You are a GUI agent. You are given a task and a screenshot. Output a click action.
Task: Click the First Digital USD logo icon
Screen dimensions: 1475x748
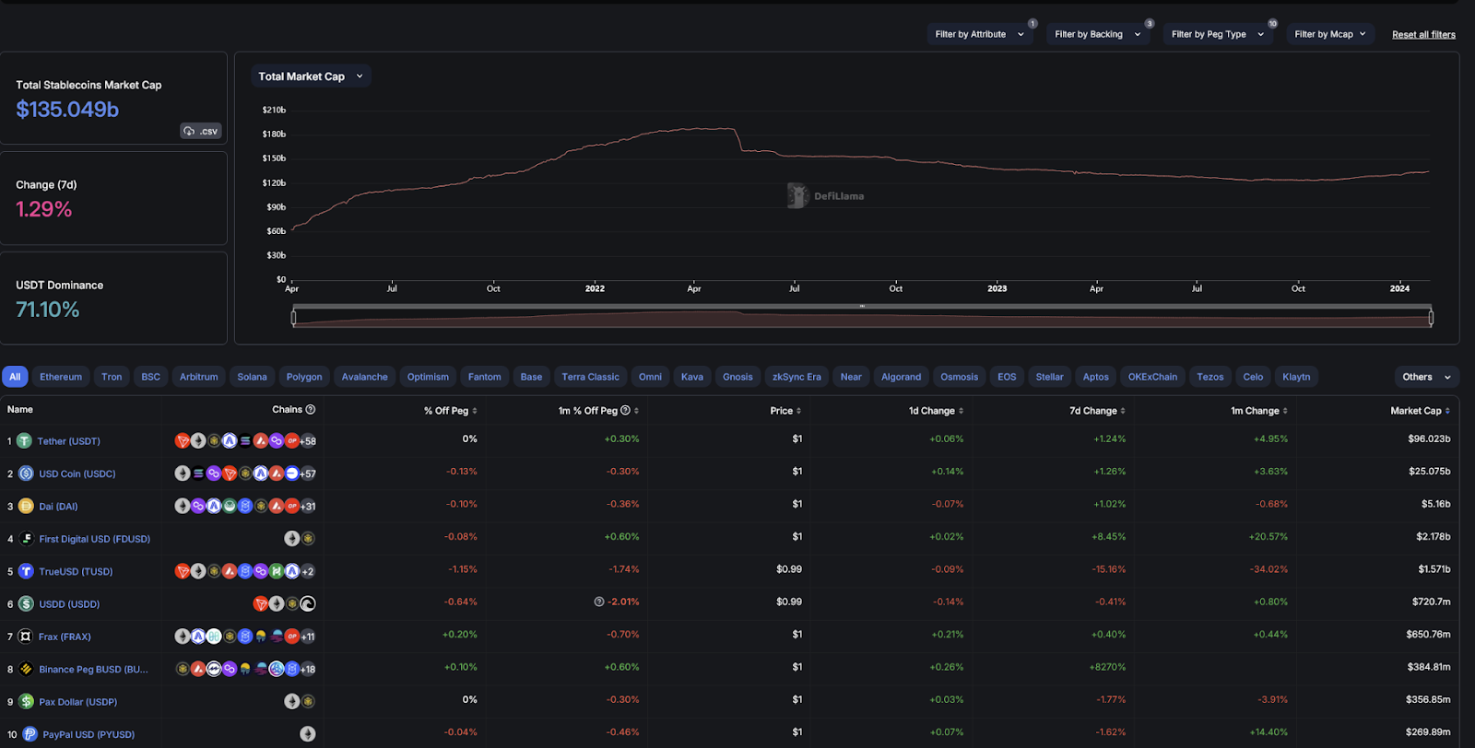pyautogui.click(x=26, y=539)
